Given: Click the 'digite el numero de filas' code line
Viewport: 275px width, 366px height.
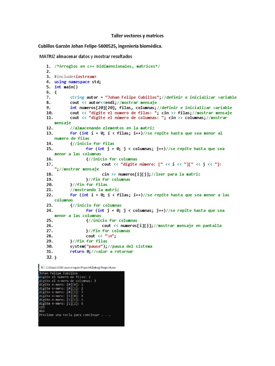Looking at the screenshot, I should point(151,113).
